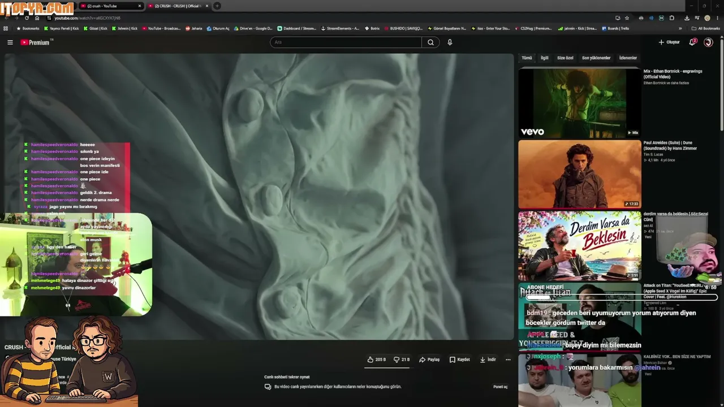Viewport: 724px width, 407px height.
Task: Select the İzlenenler filter chip
Action: [628, 58]
